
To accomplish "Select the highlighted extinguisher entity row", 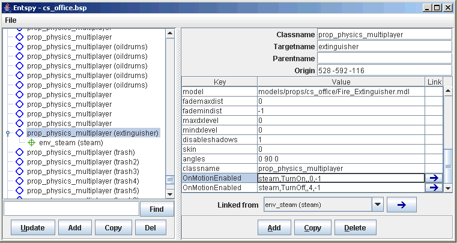I will [93, 133].
